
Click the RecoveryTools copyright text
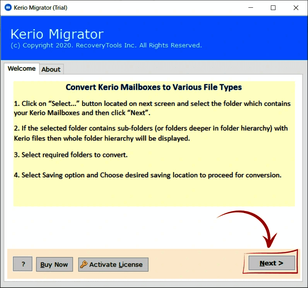[x=106, y=45]
